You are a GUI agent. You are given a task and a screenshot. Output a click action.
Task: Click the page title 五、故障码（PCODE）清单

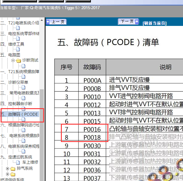pyautogui.click(x=108, y=42)
